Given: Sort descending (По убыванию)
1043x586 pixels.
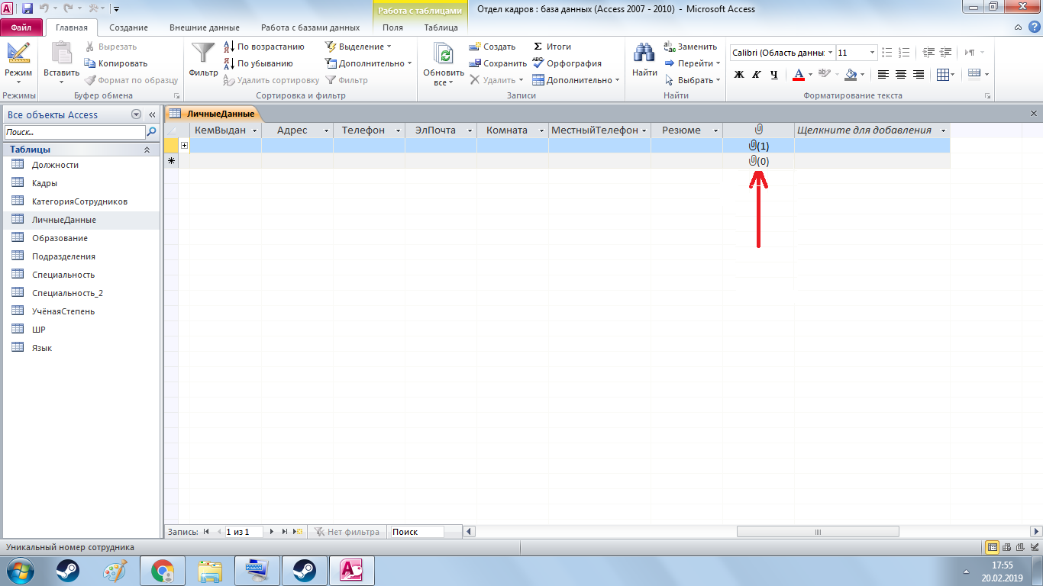Looking at the screenshot, I should tap(258, 63).
